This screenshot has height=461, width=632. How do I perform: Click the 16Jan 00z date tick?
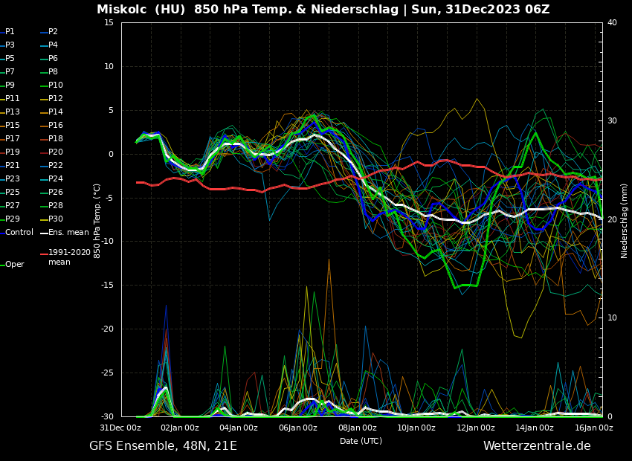tap(593, 428)
